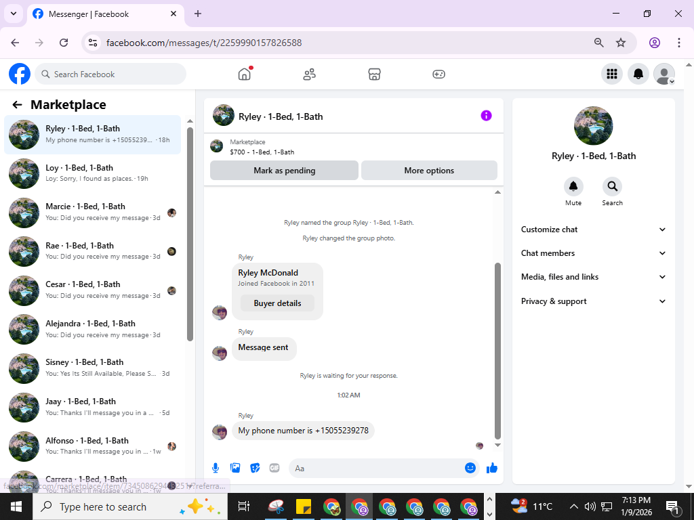The height and width of the screenshot is (520, 694).
Task: Go to the Home feed icon
Action: (244, 74)
